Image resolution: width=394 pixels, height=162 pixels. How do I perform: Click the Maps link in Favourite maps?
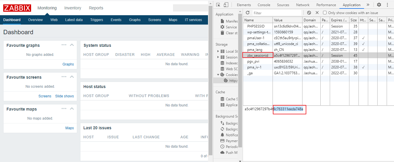tap(70, 128)
